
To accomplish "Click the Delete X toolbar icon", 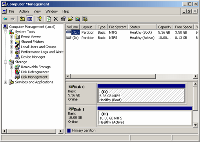I will [56, 19].
